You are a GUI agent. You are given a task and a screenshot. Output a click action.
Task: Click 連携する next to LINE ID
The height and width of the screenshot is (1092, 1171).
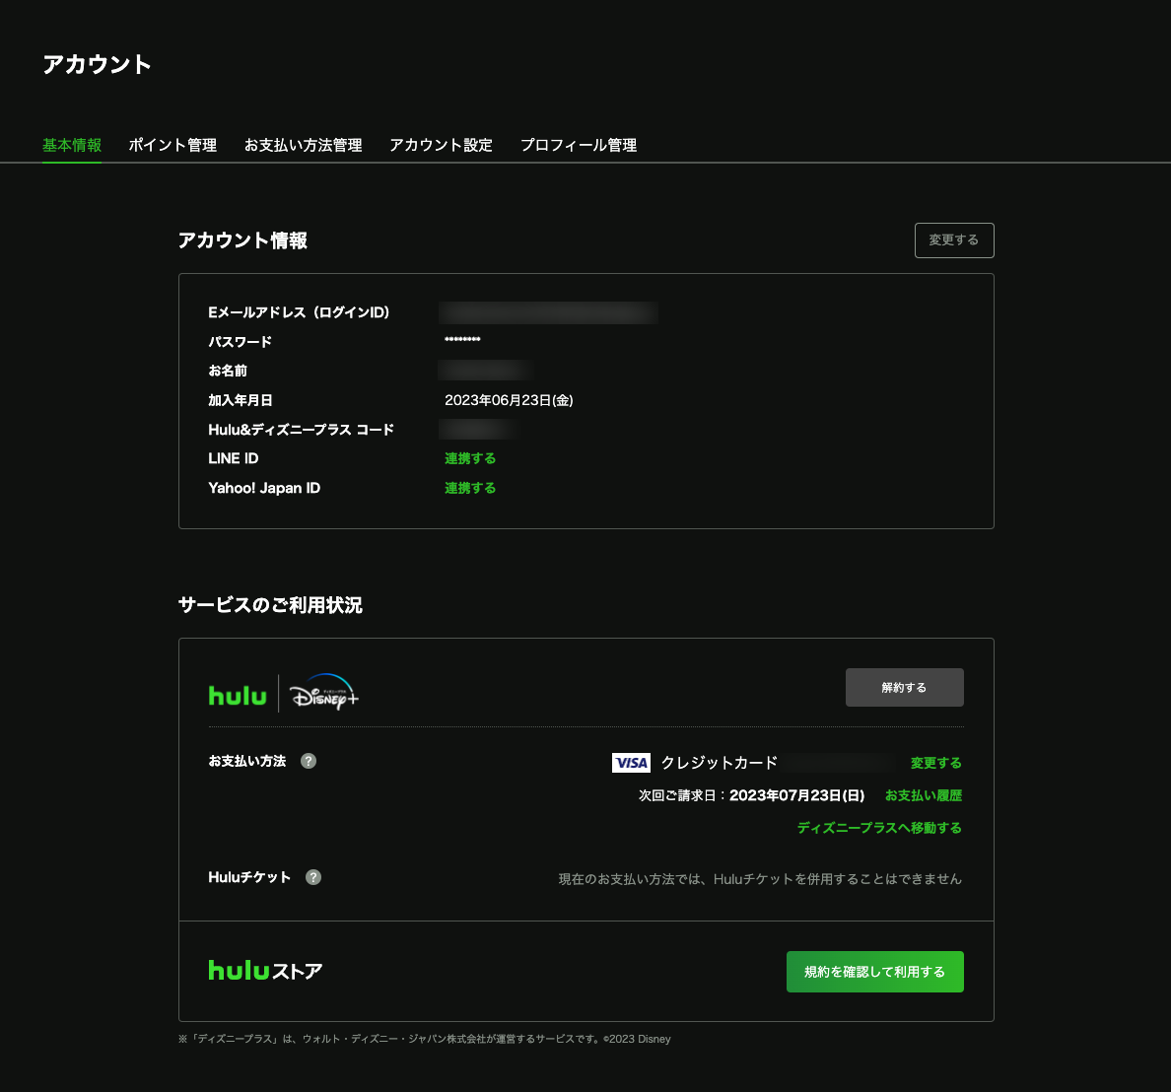470,458
